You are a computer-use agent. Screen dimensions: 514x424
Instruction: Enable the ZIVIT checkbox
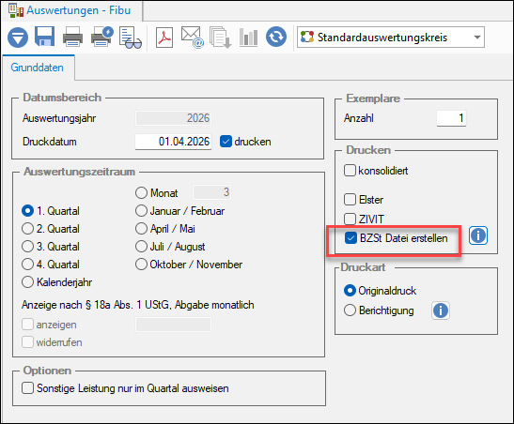pyautogui.click(x=350, y=219)
